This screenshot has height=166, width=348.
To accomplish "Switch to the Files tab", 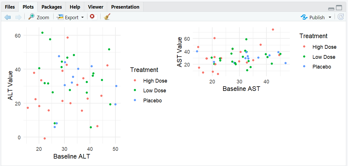I will (x=10, y=7).
